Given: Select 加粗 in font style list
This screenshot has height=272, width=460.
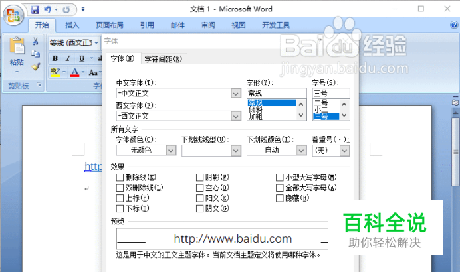Looking at the screenshot, I should [255, 117].
